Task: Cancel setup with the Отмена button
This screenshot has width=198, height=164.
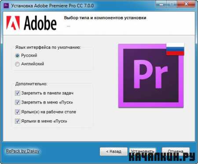Action: (x=176, y=152)
